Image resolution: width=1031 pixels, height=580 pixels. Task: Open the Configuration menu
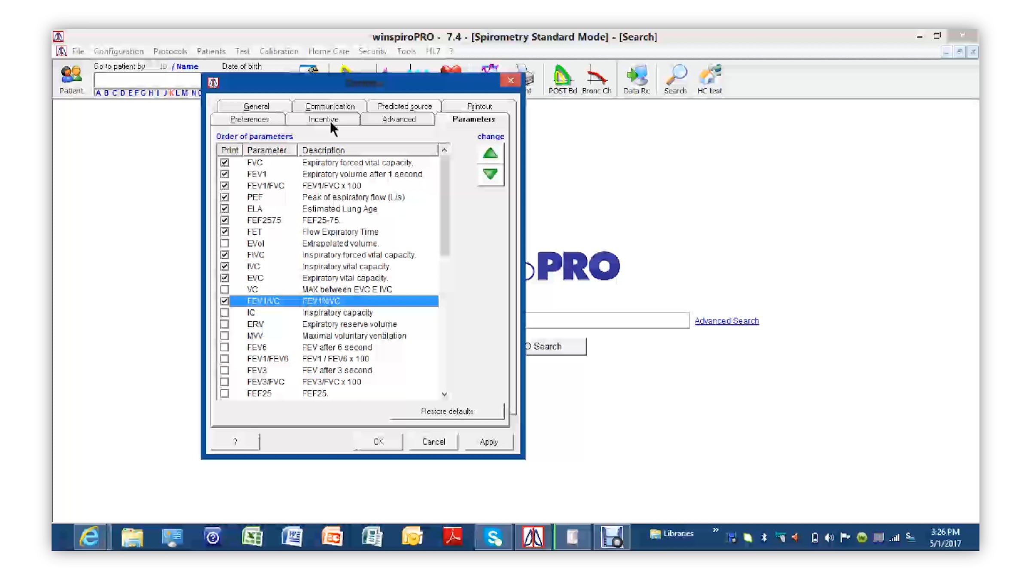(119, 51)
